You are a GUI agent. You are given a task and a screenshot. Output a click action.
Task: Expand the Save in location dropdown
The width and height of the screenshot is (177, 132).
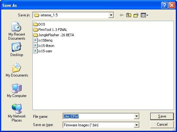click(111, 15)
